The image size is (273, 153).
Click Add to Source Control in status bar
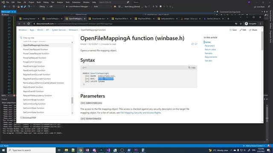[254, 146]
